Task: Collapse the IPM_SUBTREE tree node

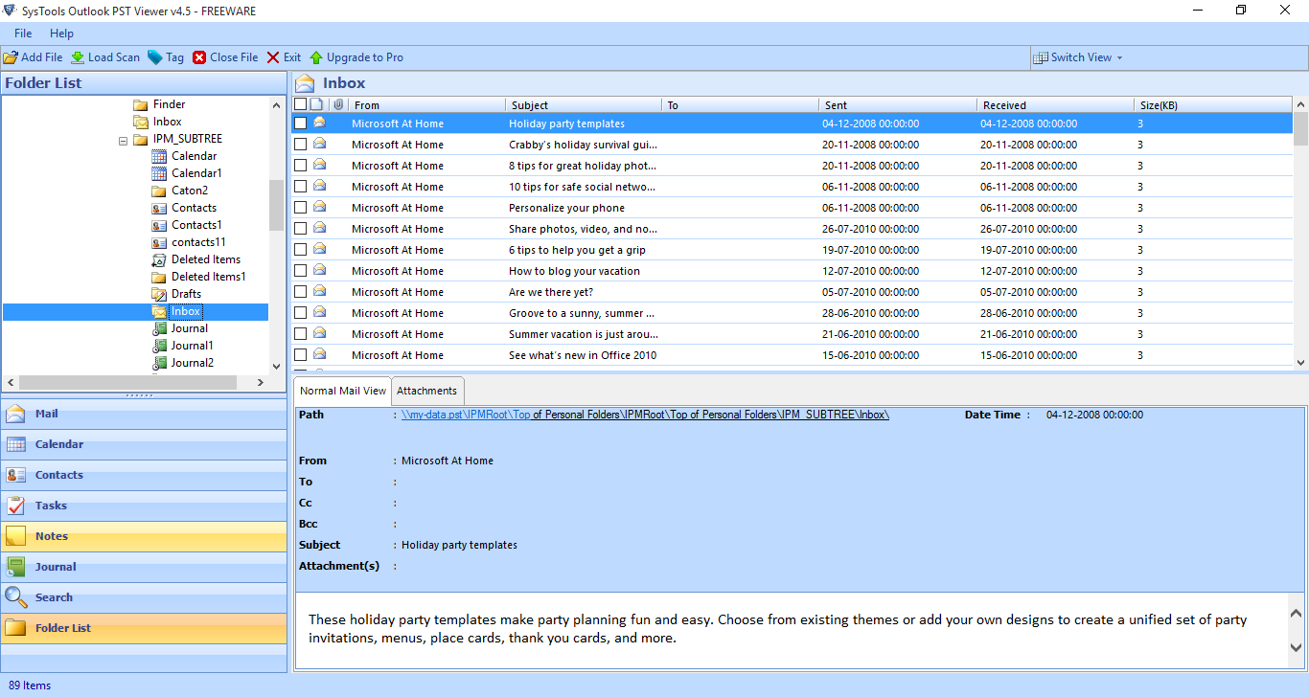Action: pyautogui.click(x=124, y=140)
